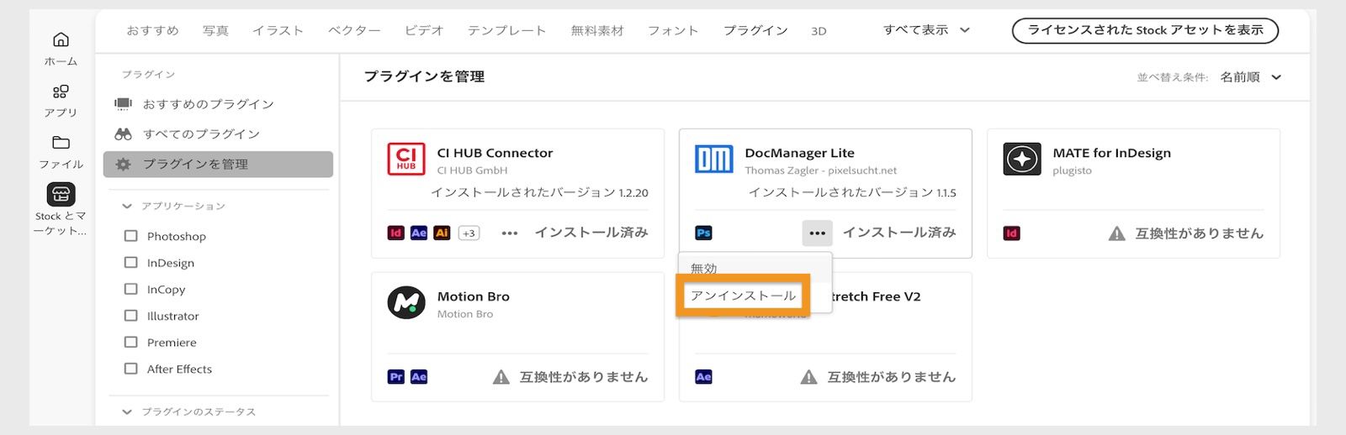
Task: Check the Premiere filter checkbox
Action: pos(130,342)
